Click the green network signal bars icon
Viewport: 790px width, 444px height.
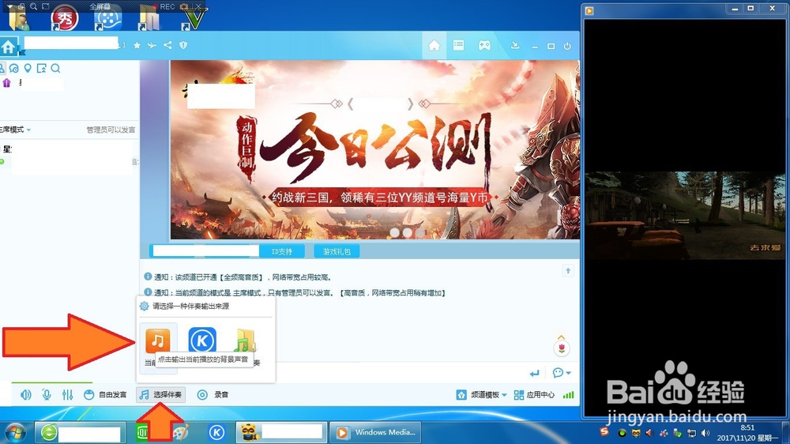pos(568,395)
